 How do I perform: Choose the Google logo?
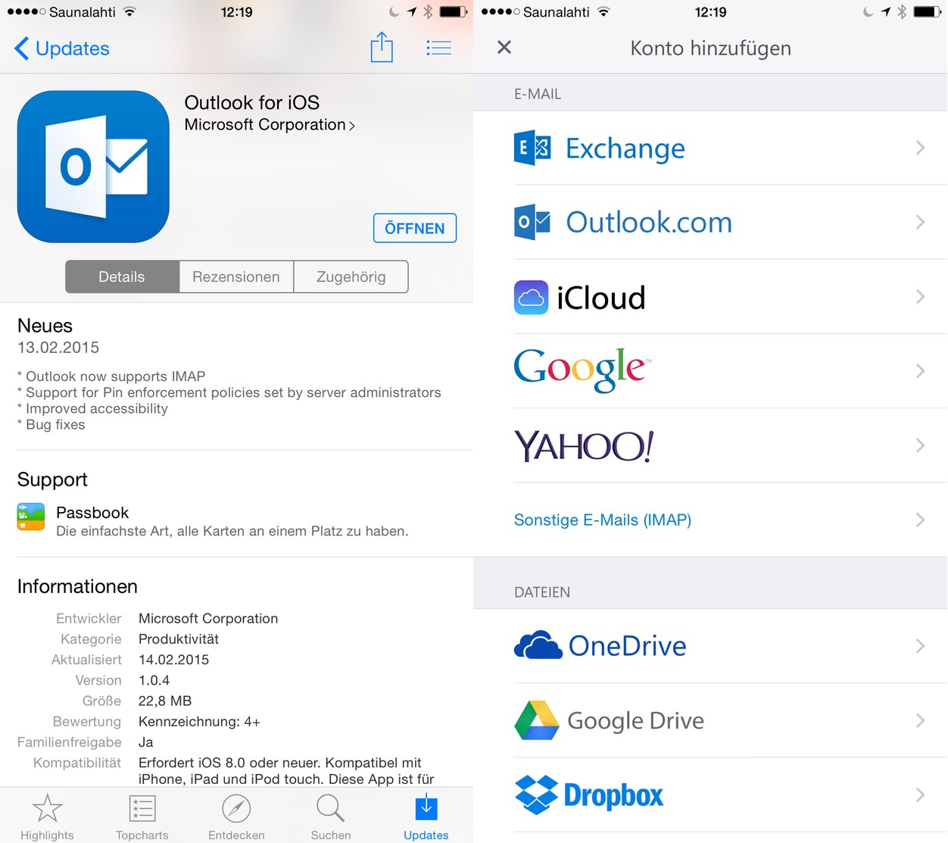[x=582, y=370]
